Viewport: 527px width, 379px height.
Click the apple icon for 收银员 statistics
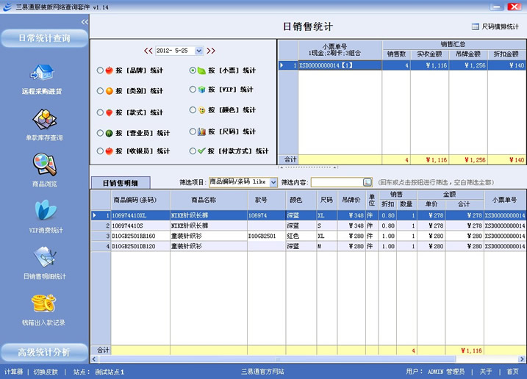(x=109, y=151)
